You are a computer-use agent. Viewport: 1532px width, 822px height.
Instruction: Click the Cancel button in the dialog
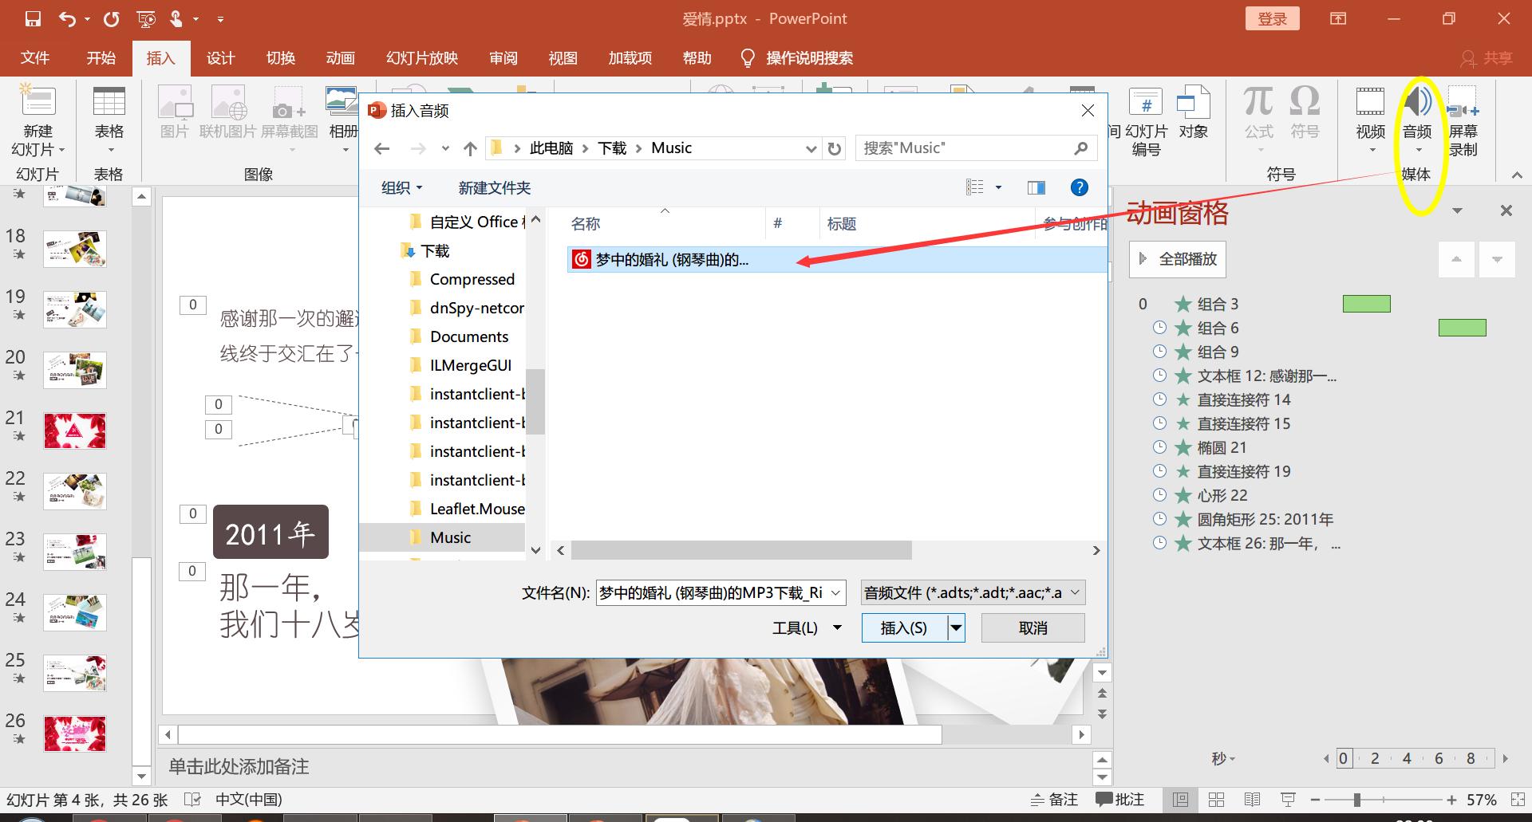[x=1033, y=628]
